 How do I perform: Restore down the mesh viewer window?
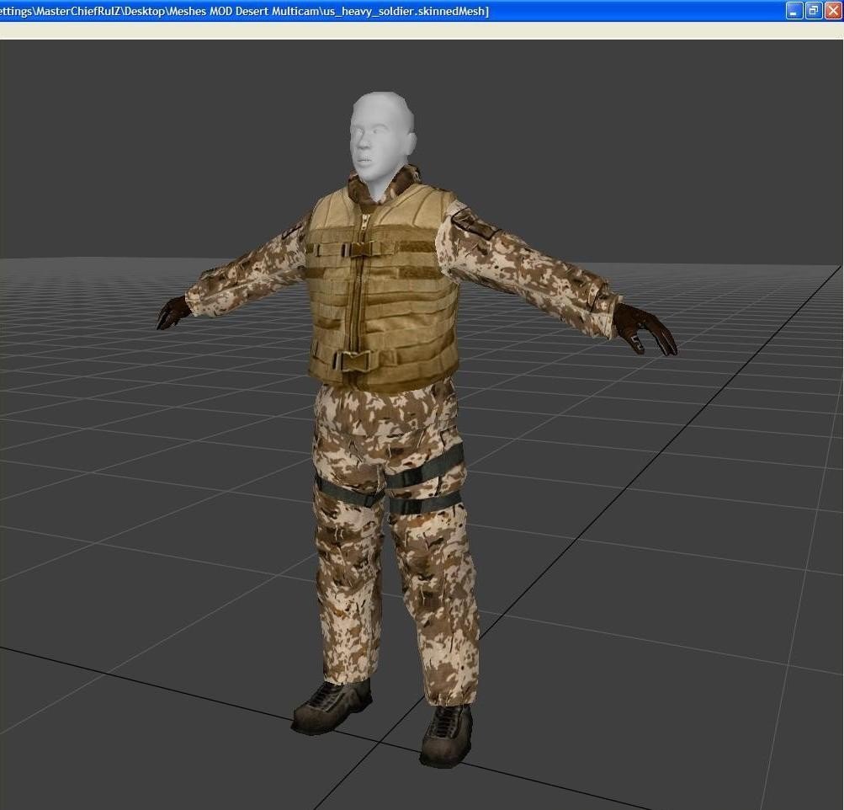tap(814, 11)
